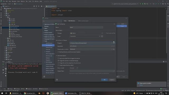169x95 pixels.
Task: Open Search Everywhere magnifier in top-right corner
Action: 168,4
